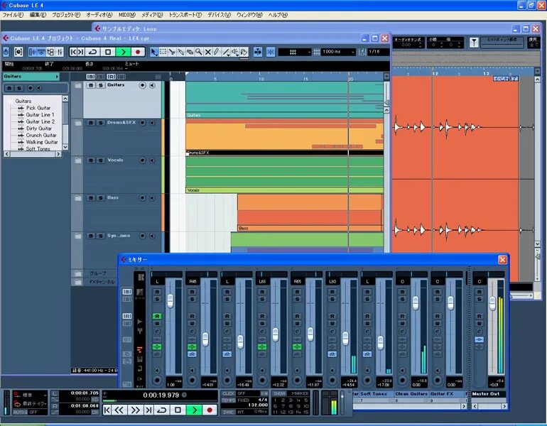Show the Inspector panel toggle
547x426 pixels.
click(33, 52)
